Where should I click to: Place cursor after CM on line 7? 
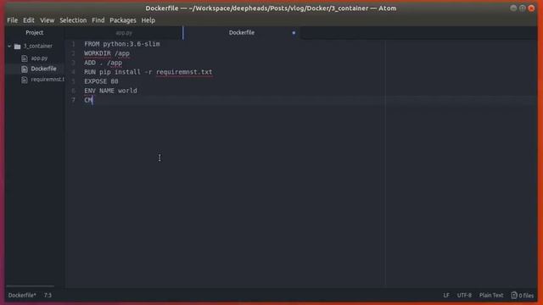(93, 100)
